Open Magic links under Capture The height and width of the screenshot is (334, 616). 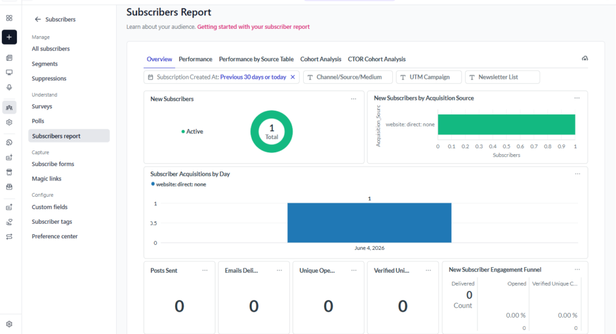click(47, 179)
